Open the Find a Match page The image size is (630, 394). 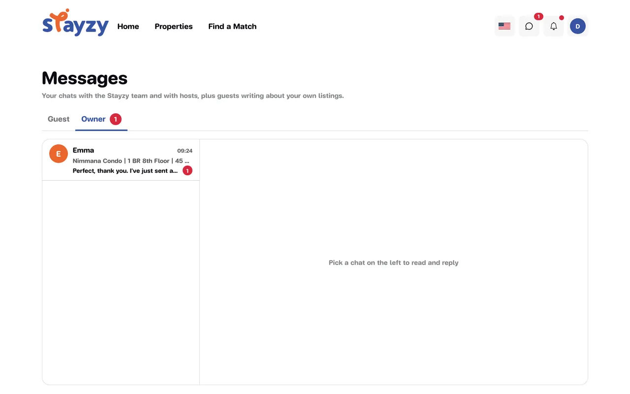click(x=232, y=27)
